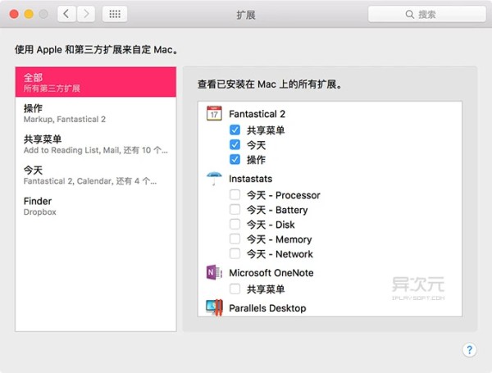This screenshot has height=373, width=492.
Task: Click the Markup, Fantastical 2 subtitle
Action: pos(65,119)
